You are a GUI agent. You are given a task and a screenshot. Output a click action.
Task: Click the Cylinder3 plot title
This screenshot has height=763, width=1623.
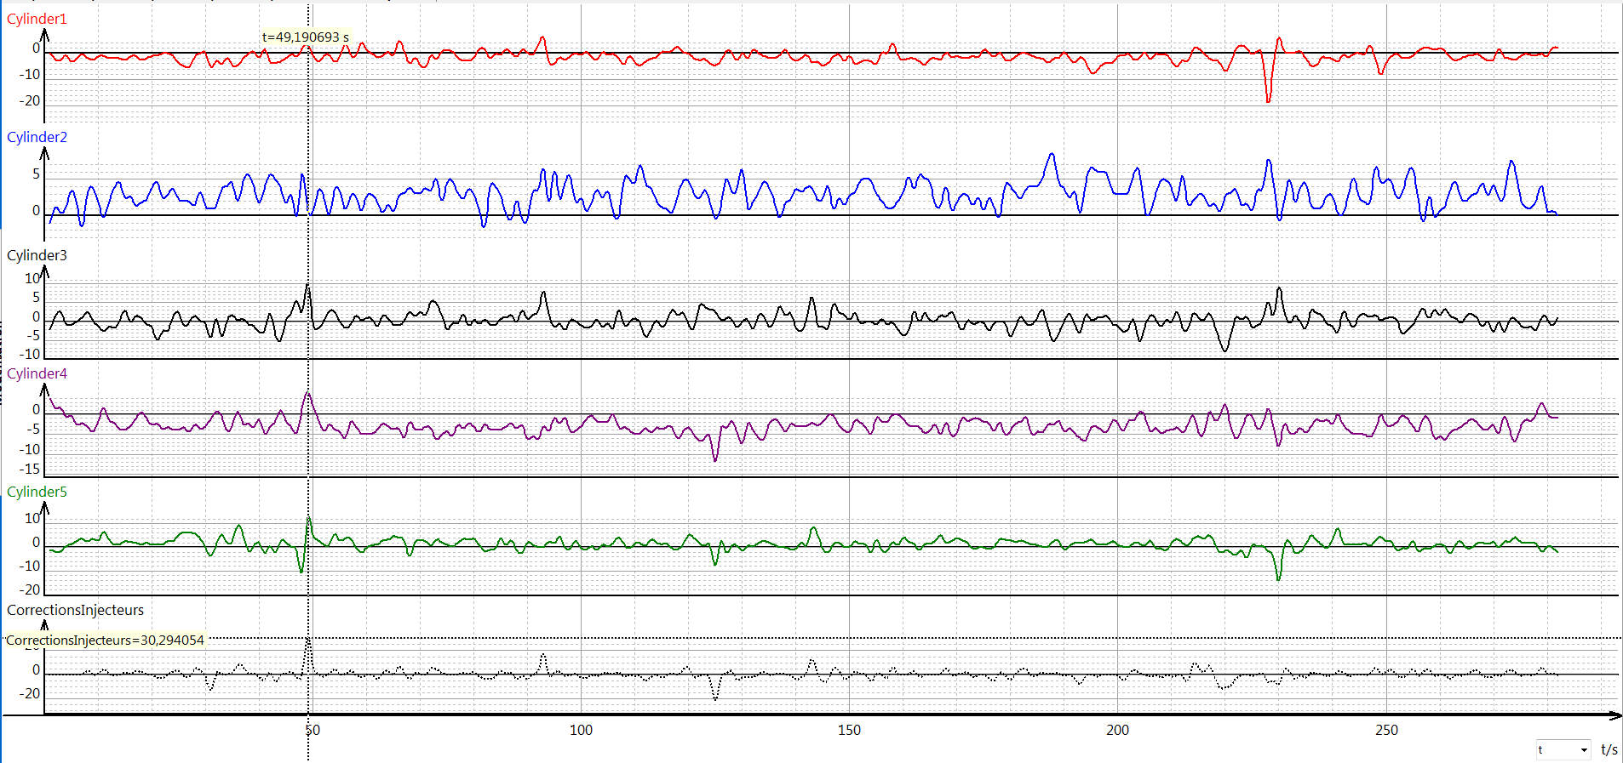(37, 255)
